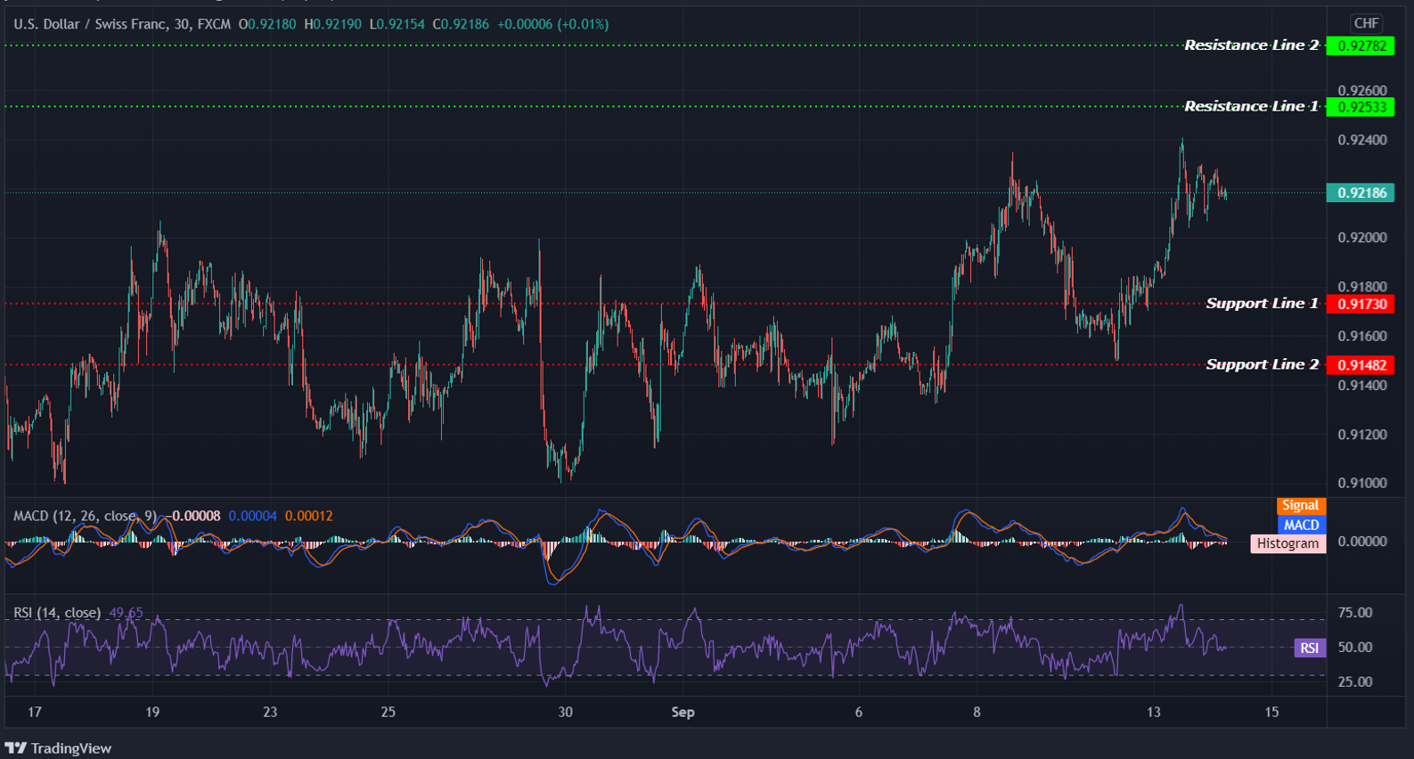Click the orange Signal legend tag

(1301, 505)
